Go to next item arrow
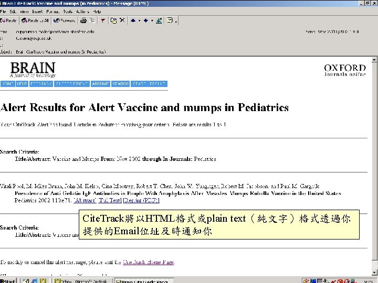Viewport: 378px width, 283px height. [x=145, y=20]
